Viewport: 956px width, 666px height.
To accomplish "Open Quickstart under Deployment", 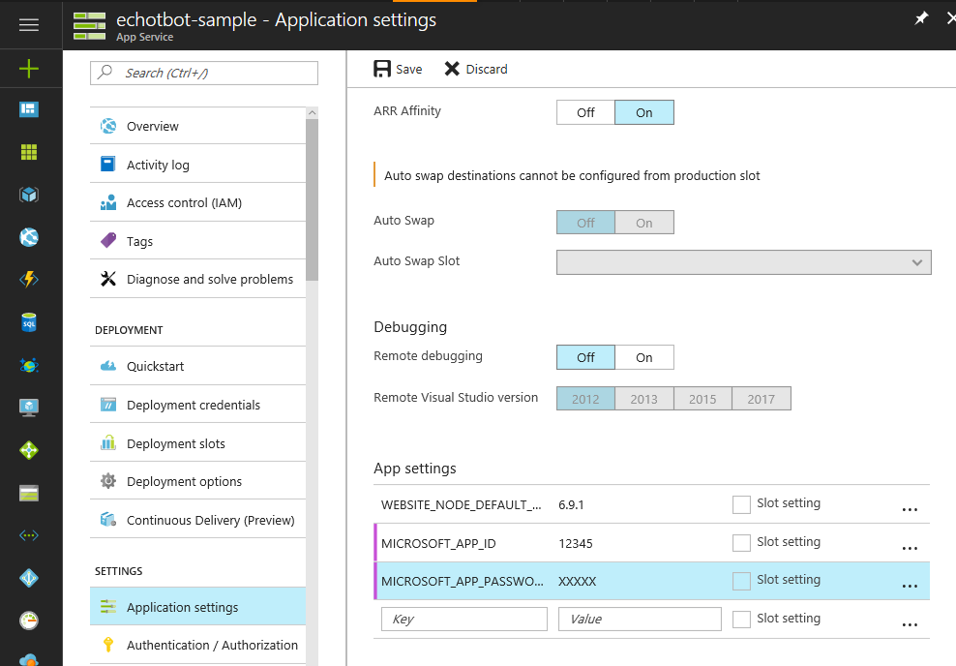I will 197,366.
